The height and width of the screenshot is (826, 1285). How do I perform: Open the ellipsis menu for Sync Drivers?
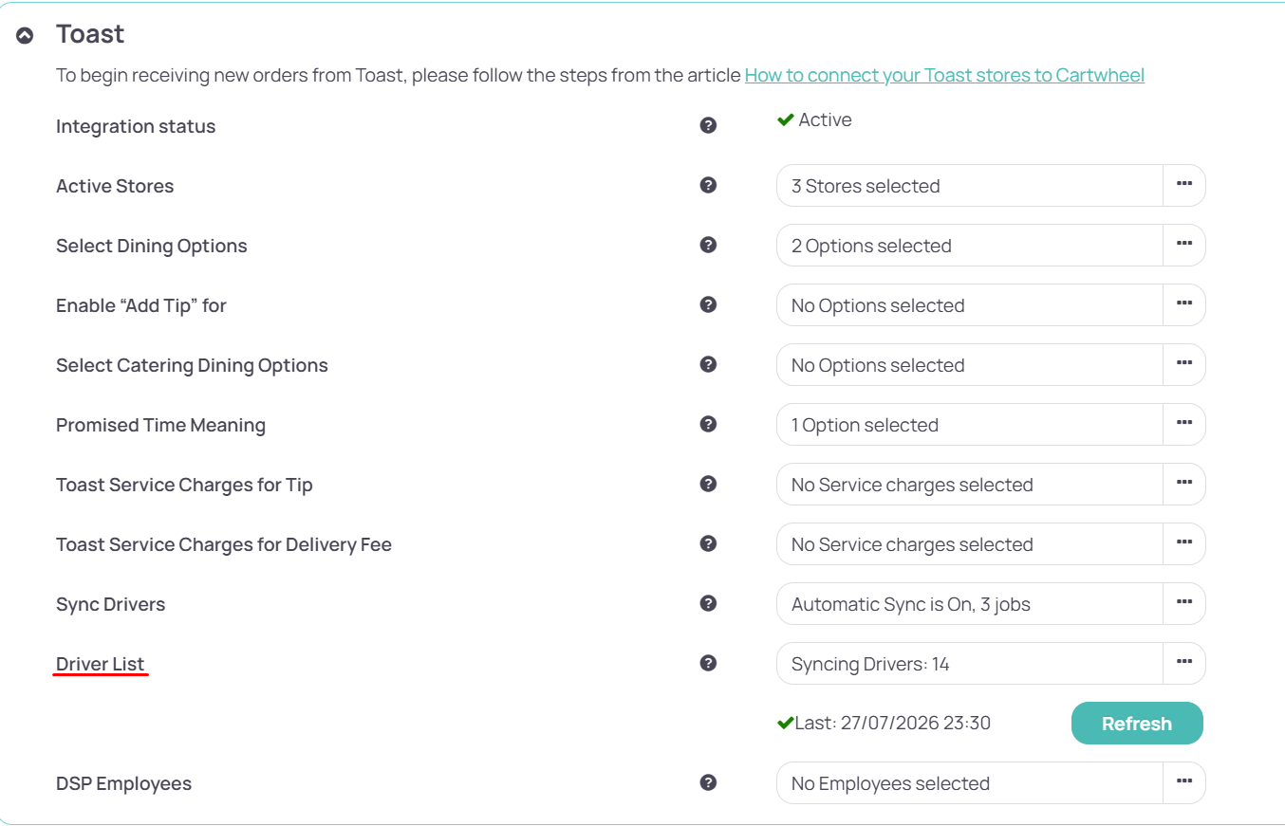tap(1184, 603)
